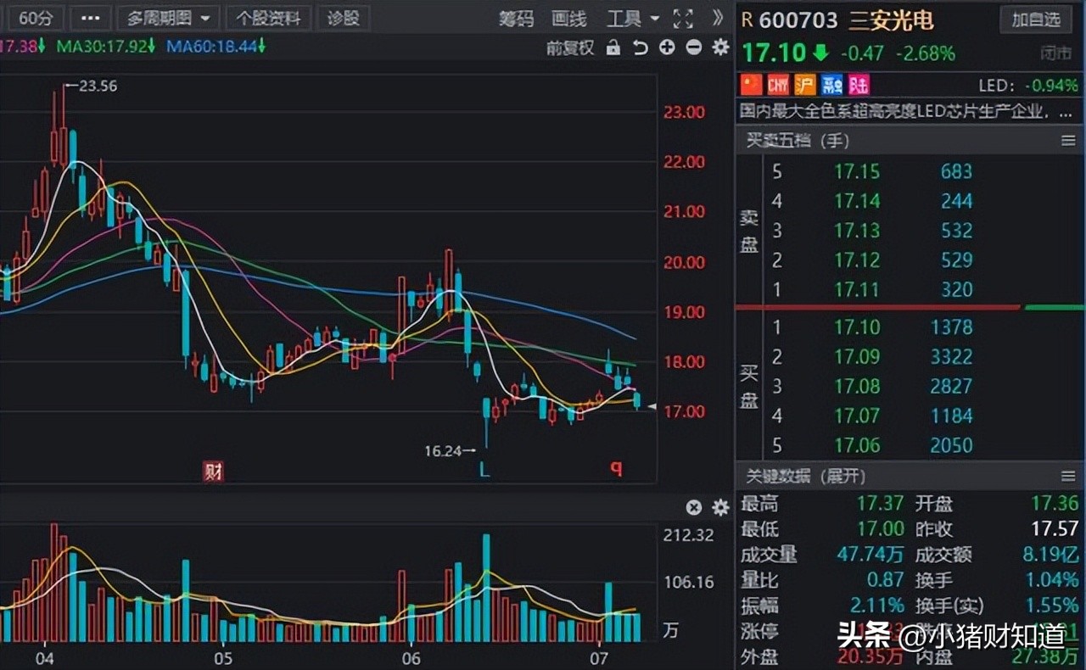Open chart settings via the gear icon
Screen dimensions: 1086x670
719,48
